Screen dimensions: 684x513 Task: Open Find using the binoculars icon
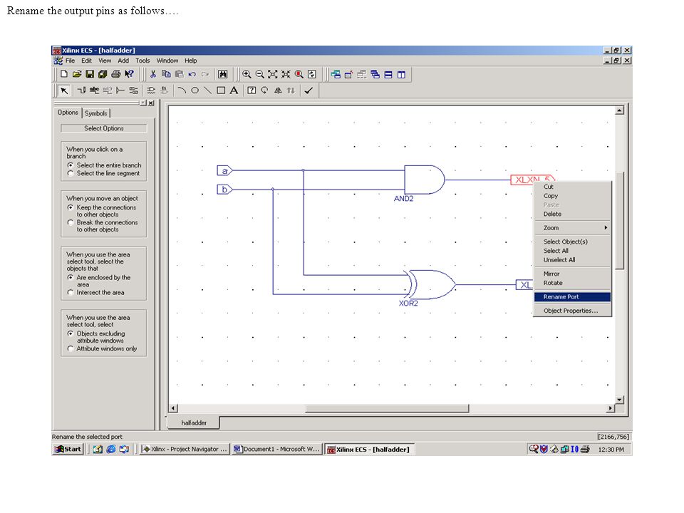tap(222, 74)
